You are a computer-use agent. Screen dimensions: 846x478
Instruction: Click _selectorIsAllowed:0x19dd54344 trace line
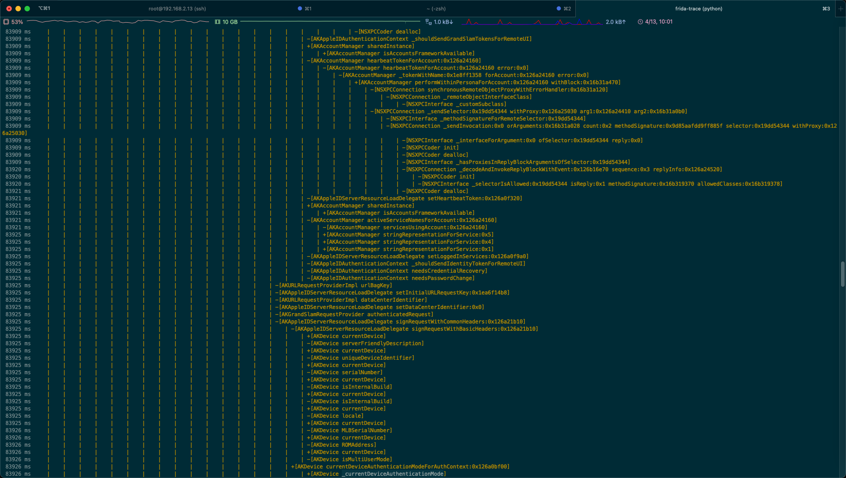coord(600,184)
